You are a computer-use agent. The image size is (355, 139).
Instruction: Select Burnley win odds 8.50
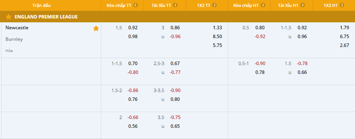217,37
